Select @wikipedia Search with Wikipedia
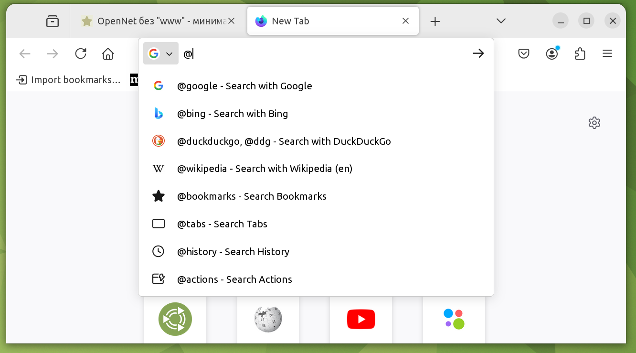This screenshot has height=353, width=636. [x=265, y=169]
